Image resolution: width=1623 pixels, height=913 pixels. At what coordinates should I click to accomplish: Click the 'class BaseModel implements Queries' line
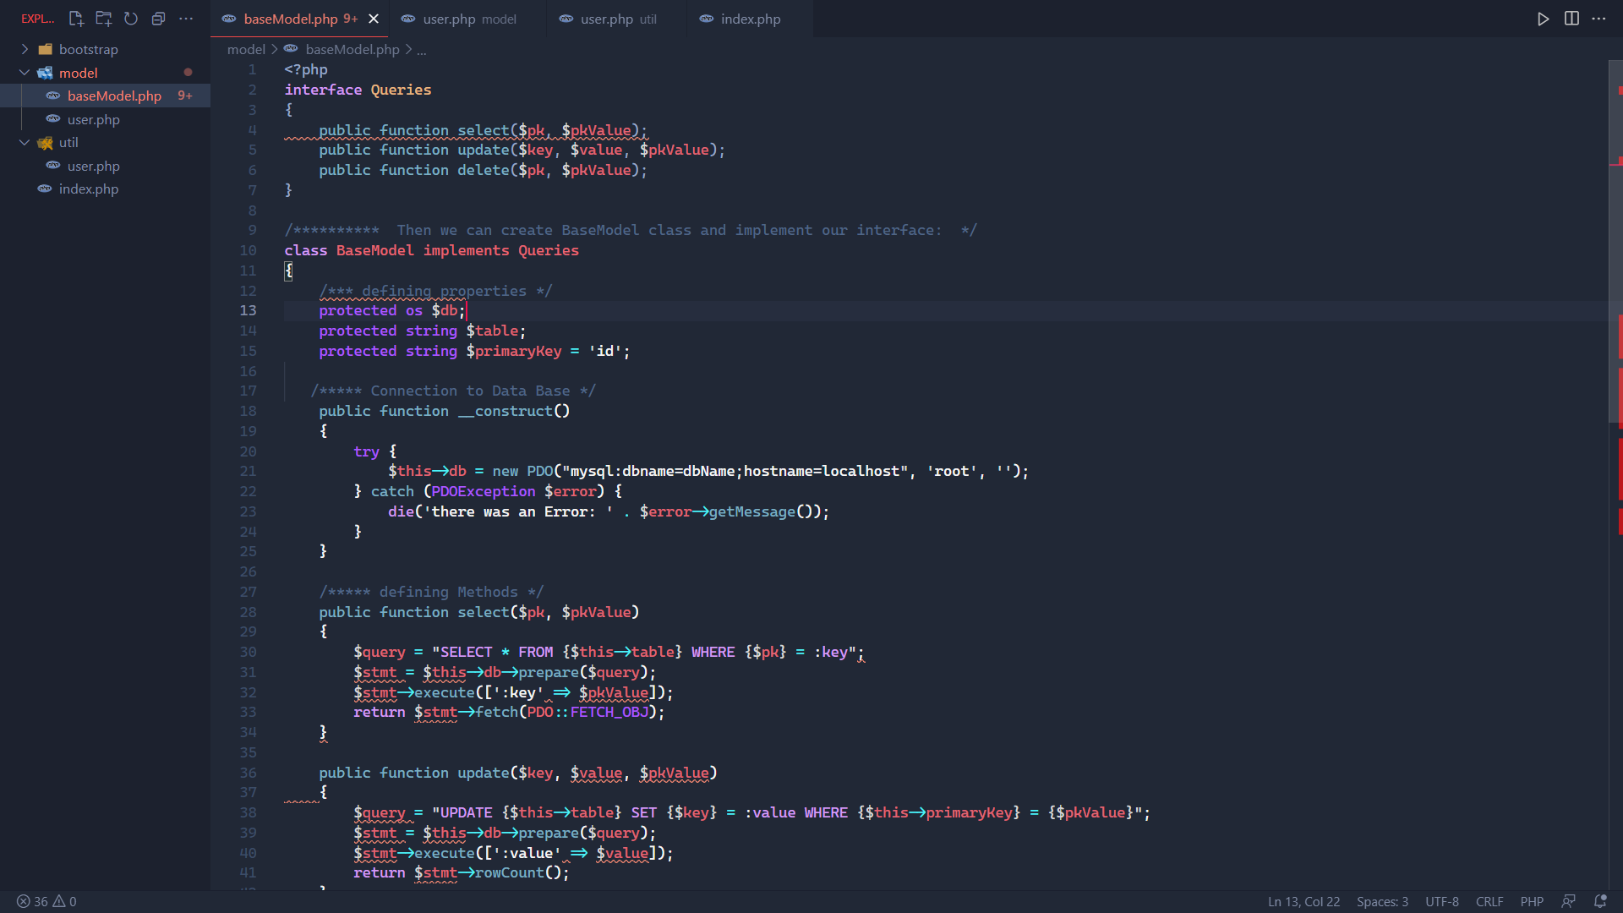431,250
